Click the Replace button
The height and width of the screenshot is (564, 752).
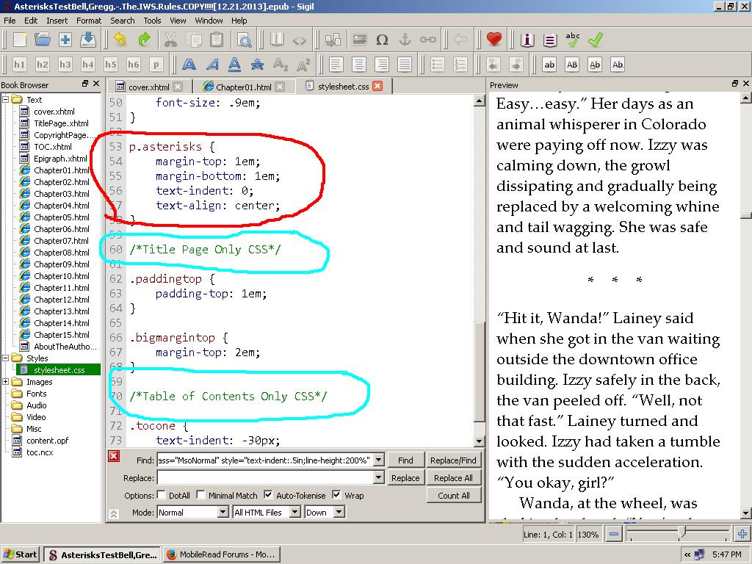tap(405, 478)
